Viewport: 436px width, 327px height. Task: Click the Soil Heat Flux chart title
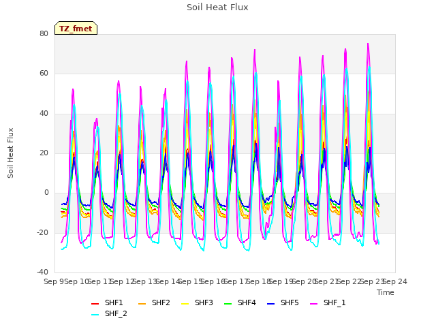[x=217, y=7]
